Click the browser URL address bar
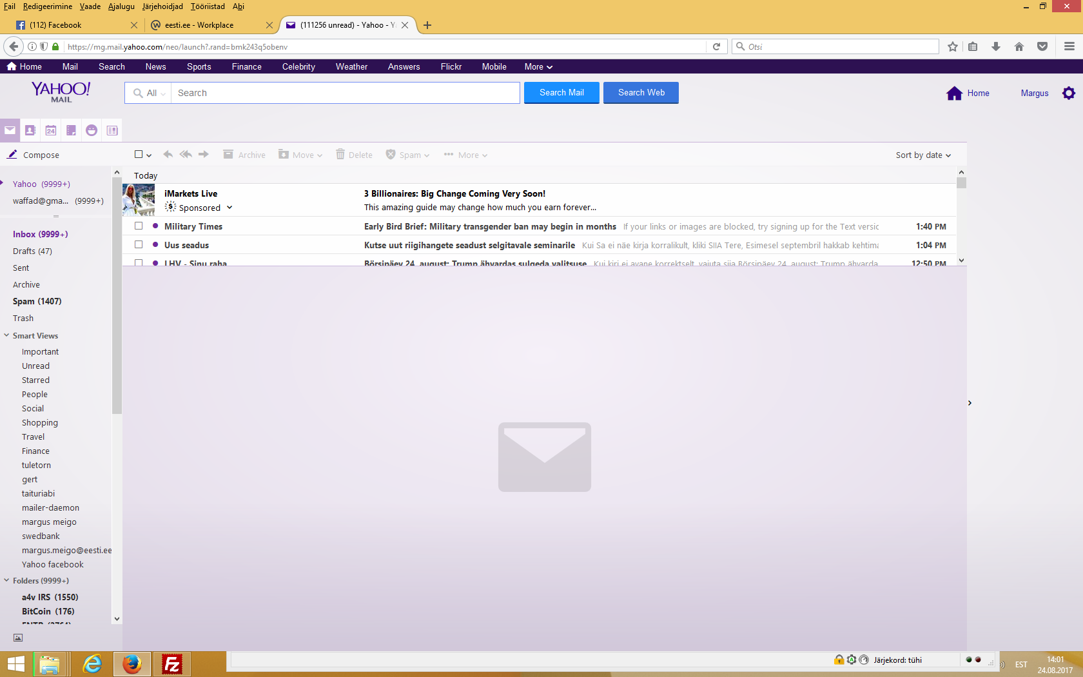Image resolution: width=1083 pixels, height=677 pixels. pos(385,46)
